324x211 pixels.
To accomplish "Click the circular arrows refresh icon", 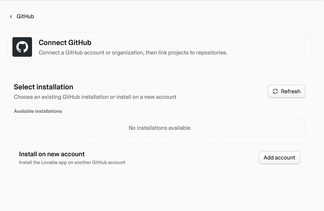I will [x=275, y=91].
